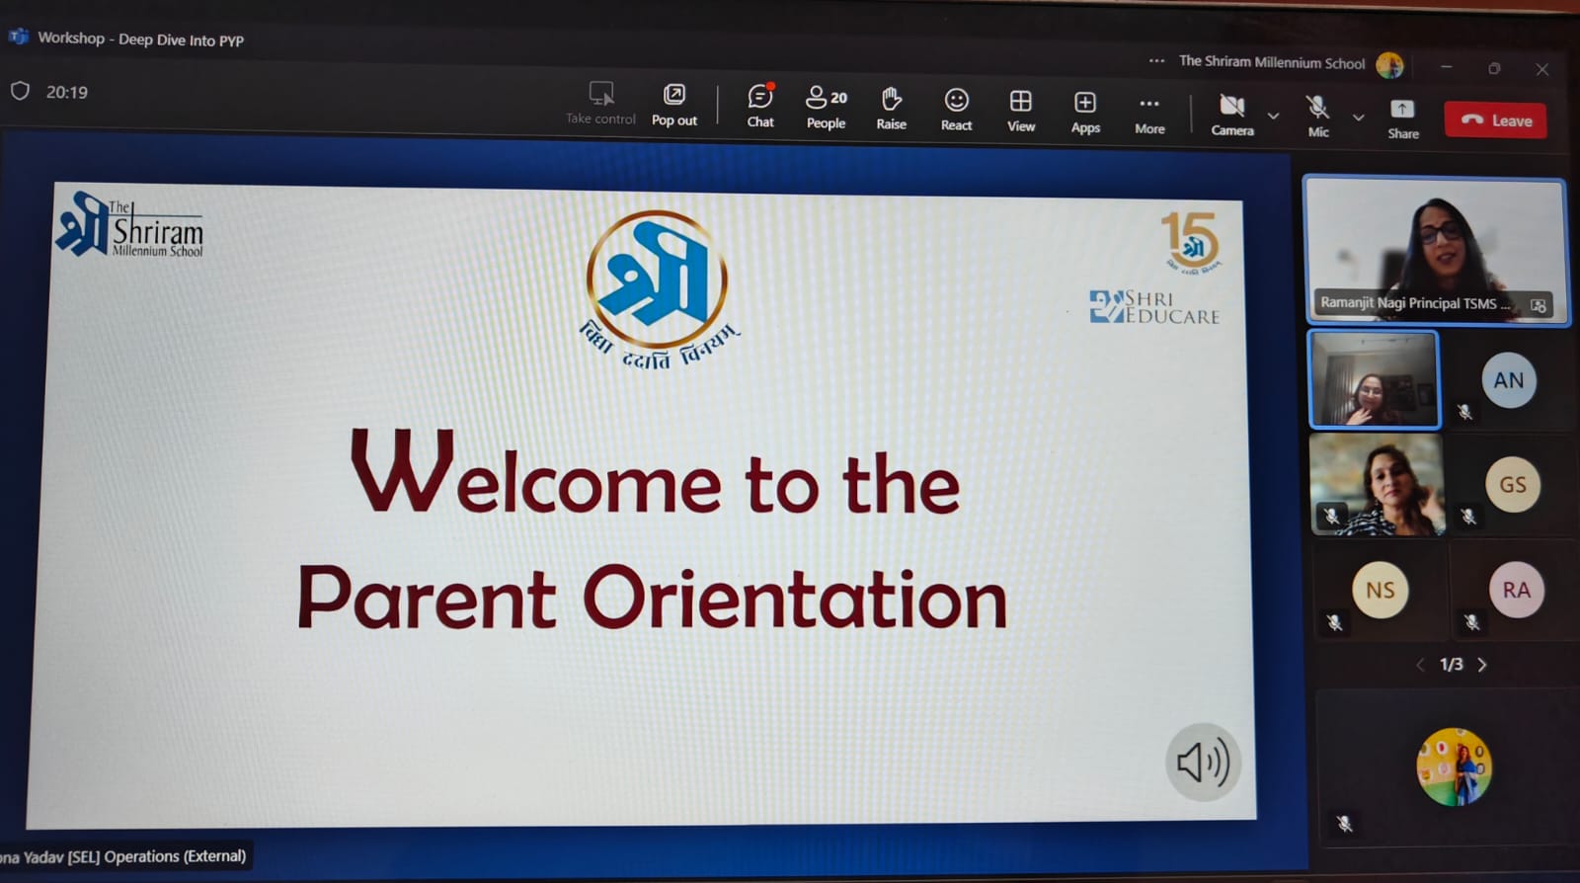Leave the meeting
This screenshot has width=1580, height=883.
click(1495, 120)
